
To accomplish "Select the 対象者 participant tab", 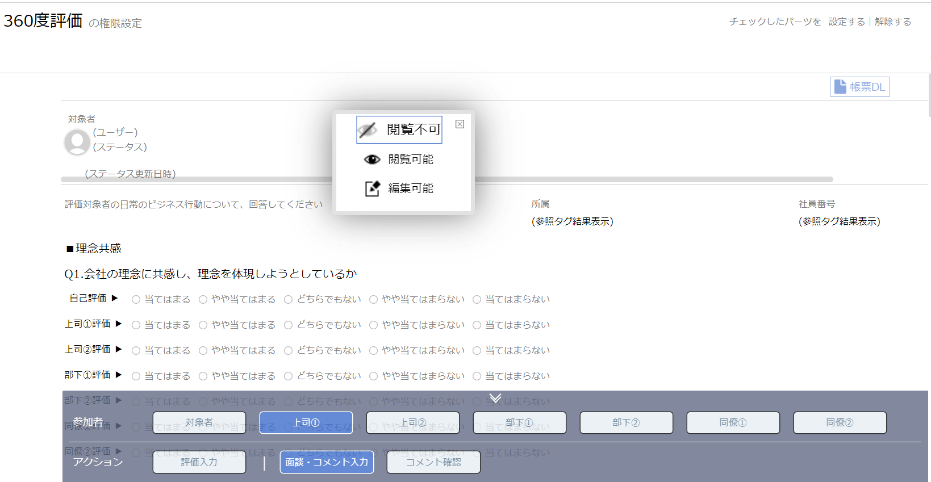I will click(199, 423).
